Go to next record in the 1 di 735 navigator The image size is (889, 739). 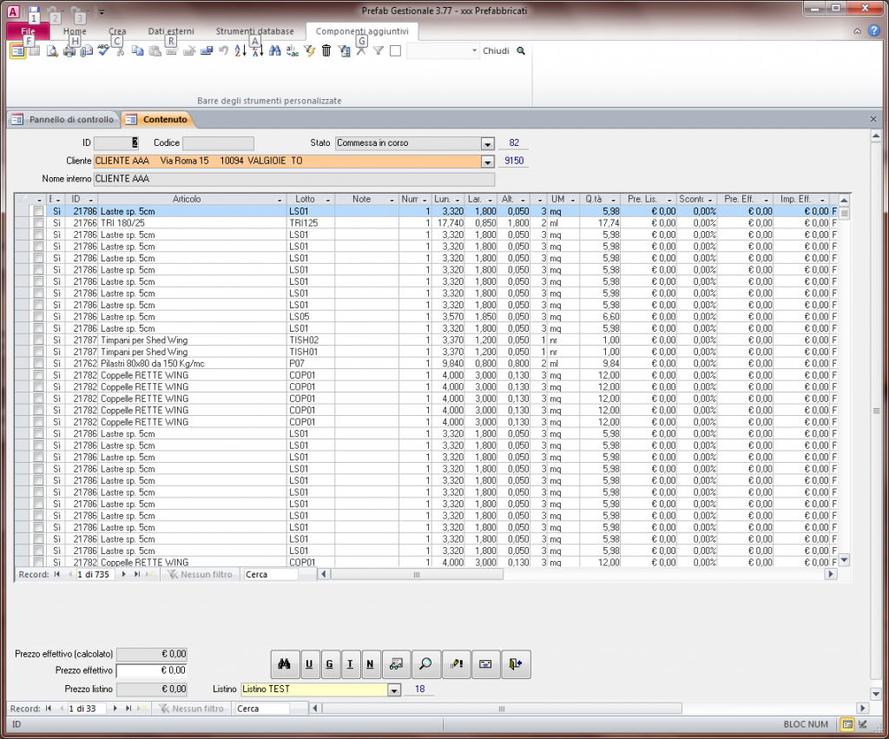(x=123, y=575)
